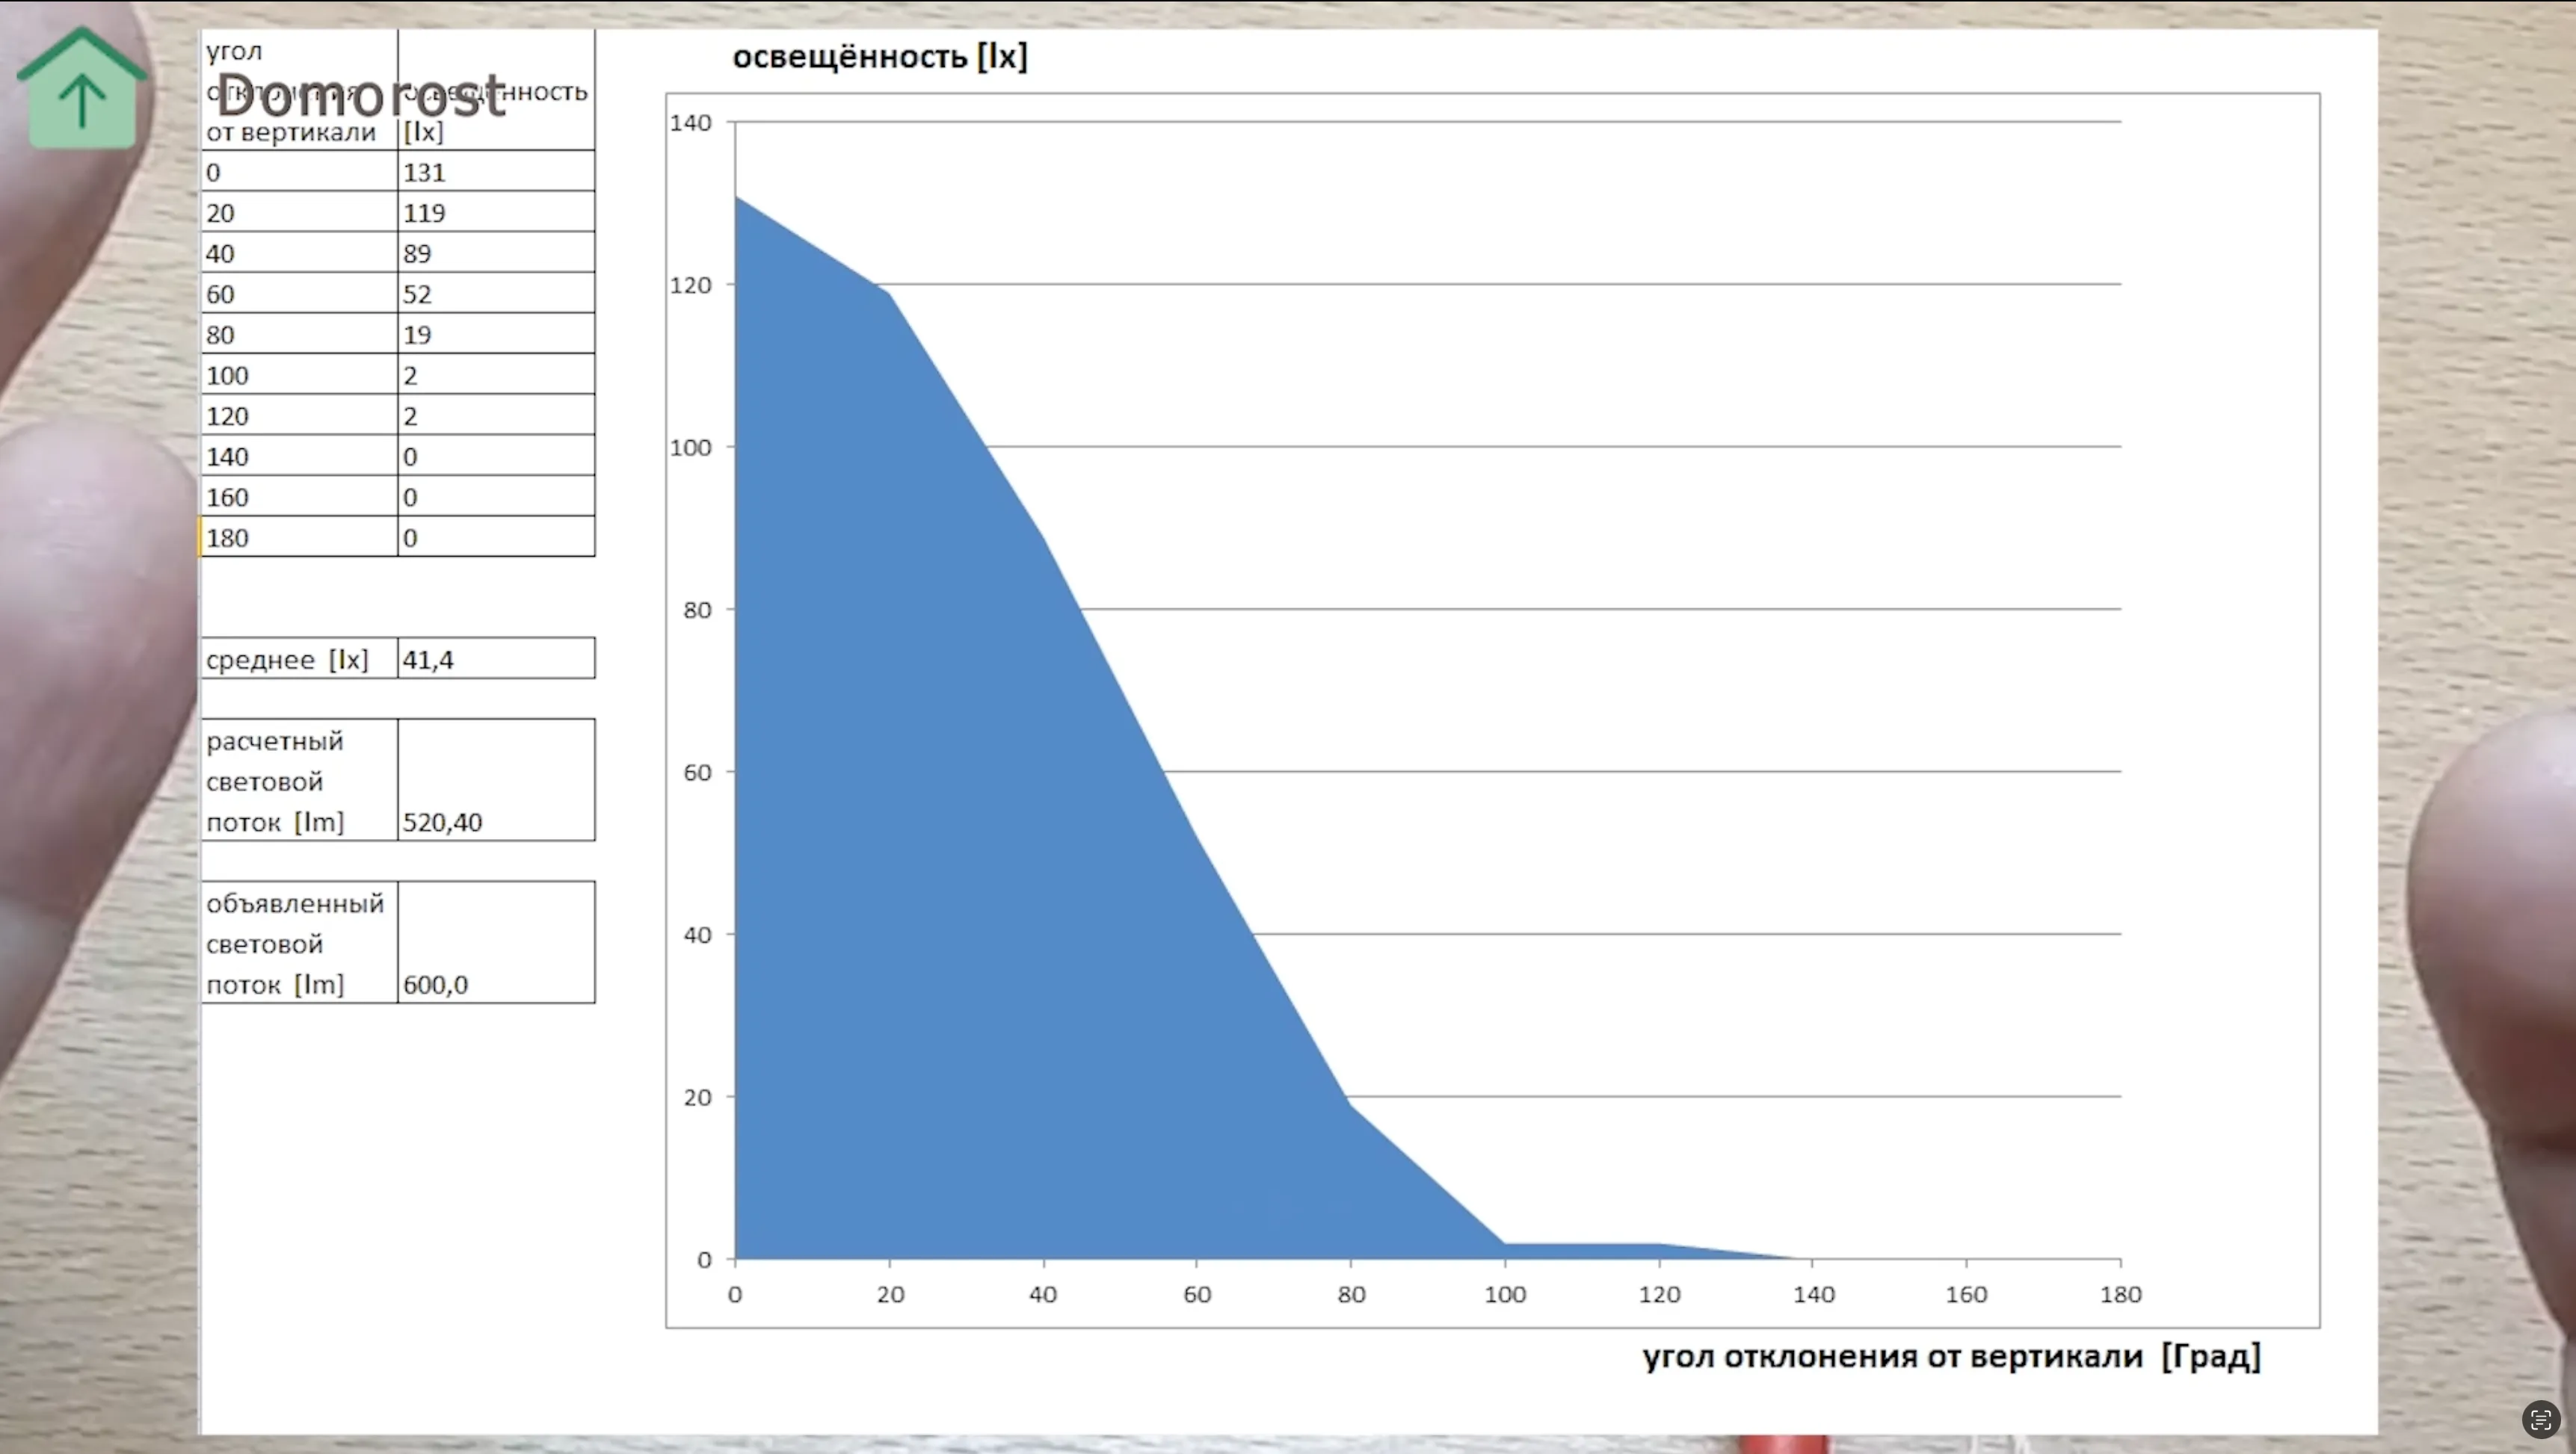Click the 100 label on the x-axis

(1504, 1294)
